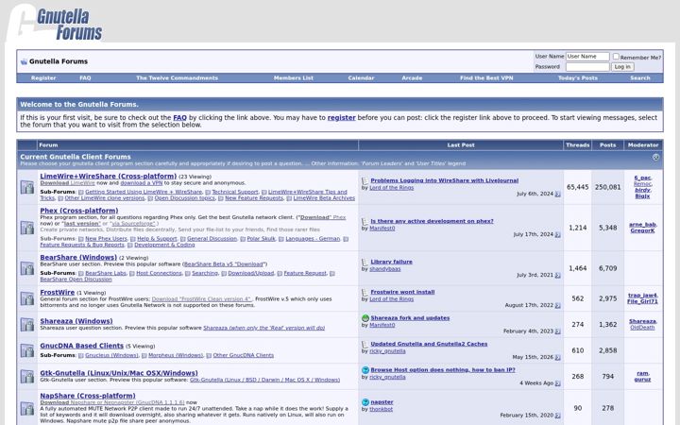Image resolution: width=680 pixels, height=425 pixels.
Task: Open the Arcade
Action: point(412,78)
